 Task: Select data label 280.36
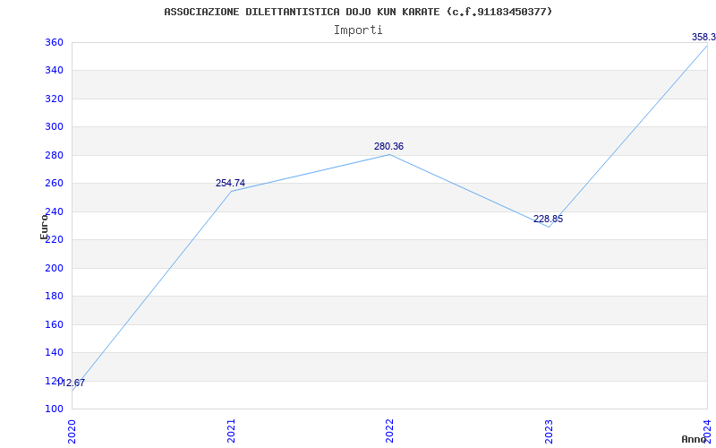tap(388, 146)
